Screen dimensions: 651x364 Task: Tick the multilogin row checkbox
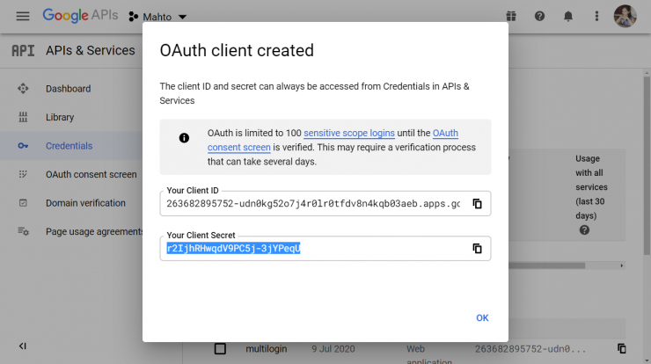pos(220,349)
